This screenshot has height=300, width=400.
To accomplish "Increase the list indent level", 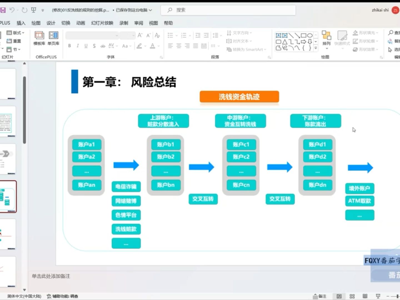I will click(206, 35).
